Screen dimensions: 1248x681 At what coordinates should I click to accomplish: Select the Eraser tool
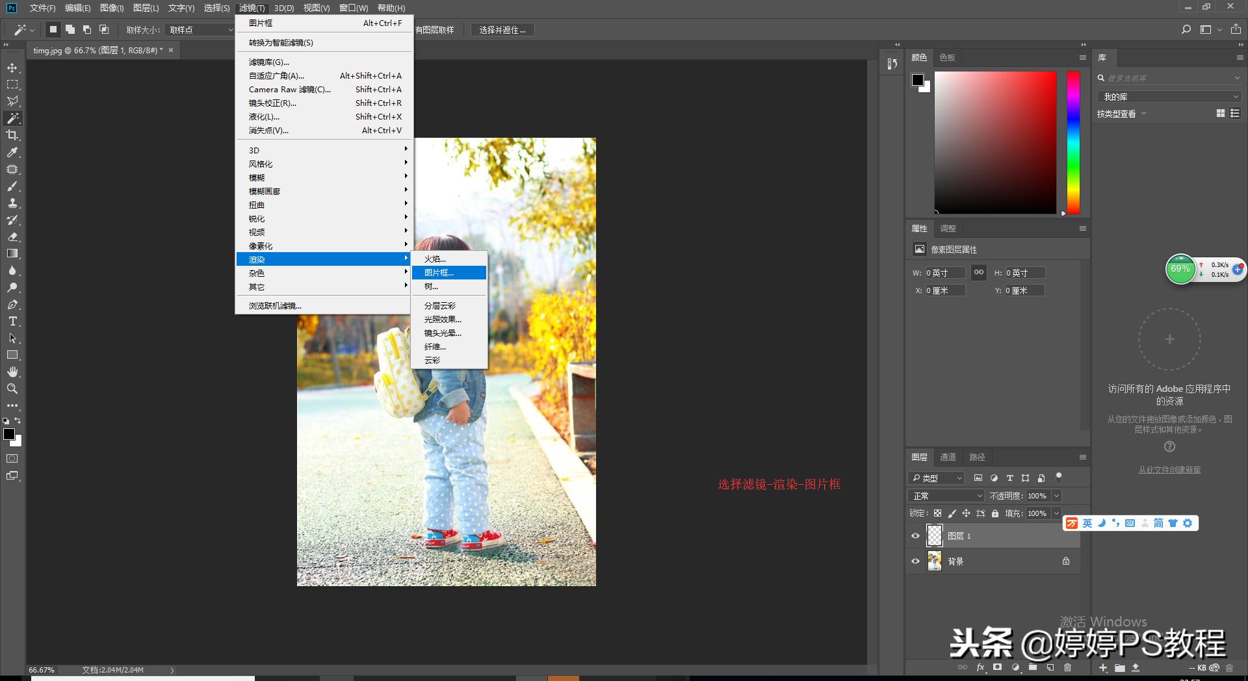12,237
